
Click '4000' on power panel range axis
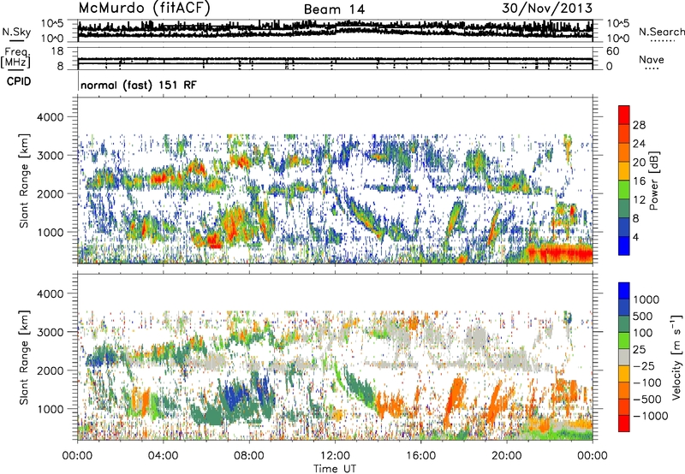pyautogui.click(x=50, y=117)
